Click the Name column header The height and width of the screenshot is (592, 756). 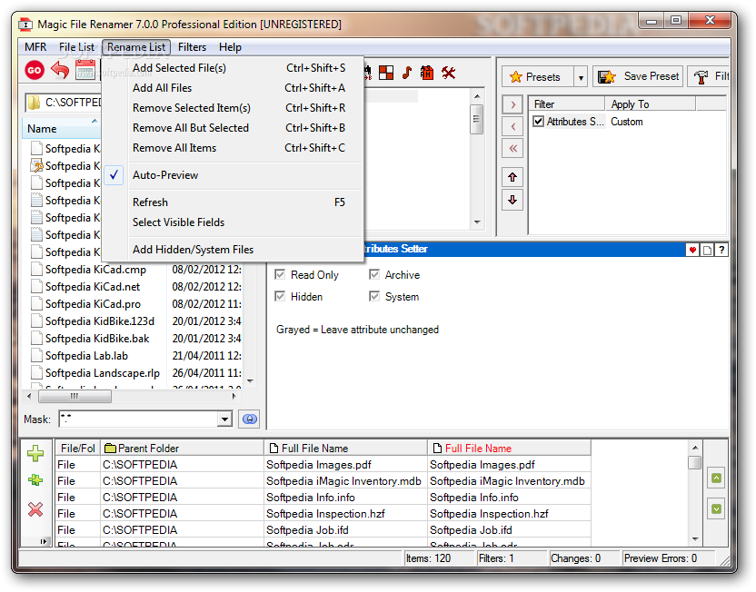pos(61,129)
